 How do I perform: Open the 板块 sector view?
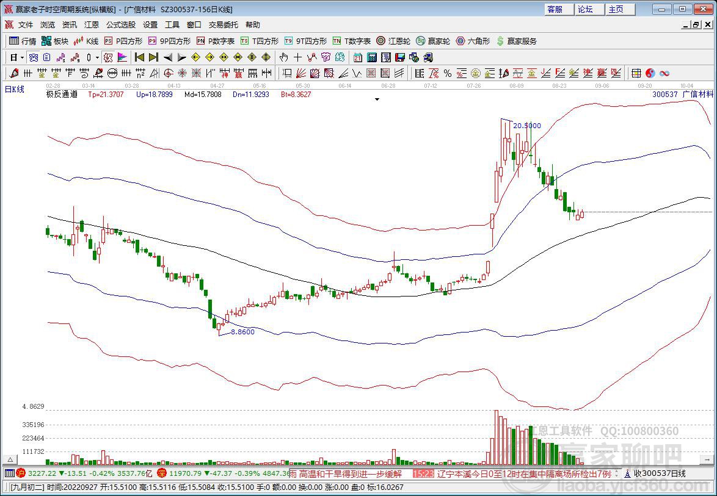(x=54, y=41)
